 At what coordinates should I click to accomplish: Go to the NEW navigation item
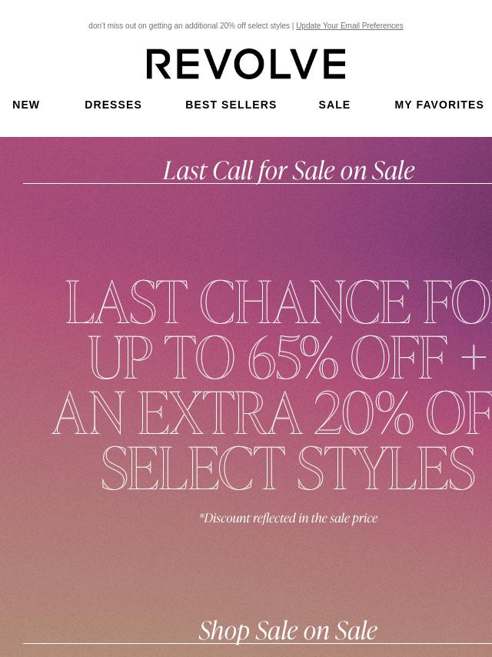[26, 105]
